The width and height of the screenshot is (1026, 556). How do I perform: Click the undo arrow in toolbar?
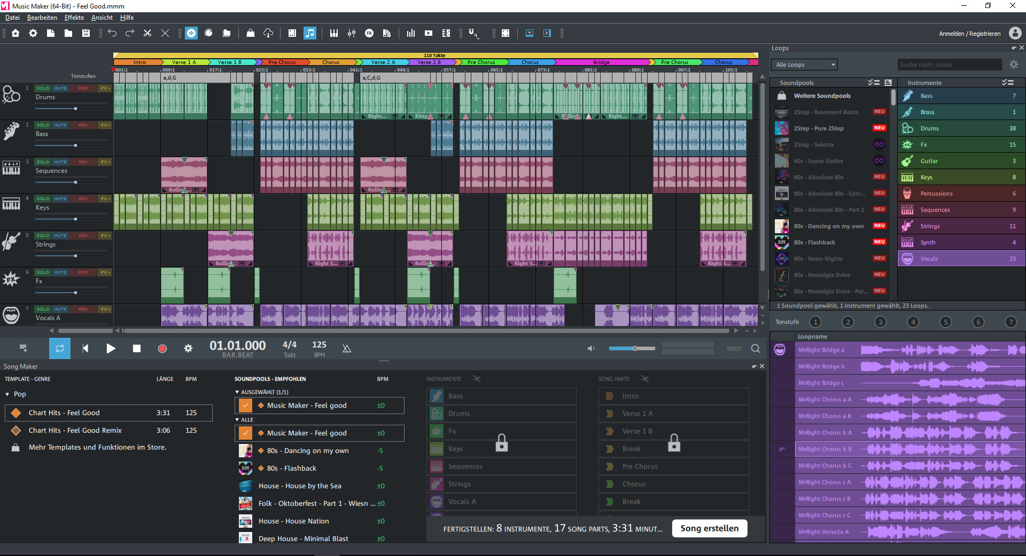(x=112, y=33)
